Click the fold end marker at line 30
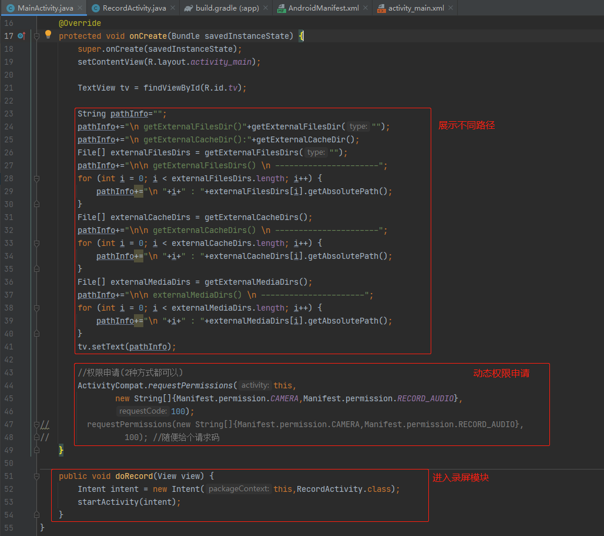 pos(36,204)
